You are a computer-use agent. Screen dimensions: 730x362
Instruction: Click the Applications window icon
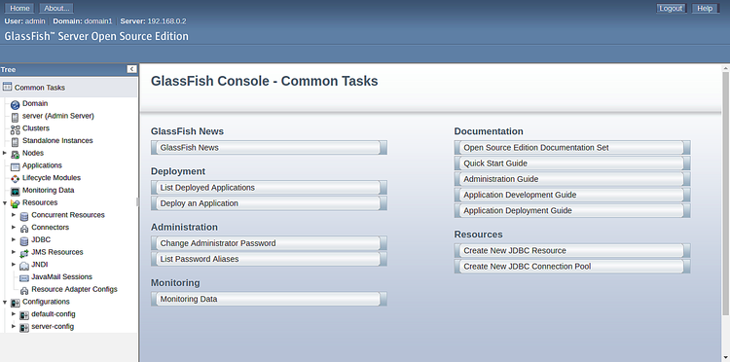(15, 166)
